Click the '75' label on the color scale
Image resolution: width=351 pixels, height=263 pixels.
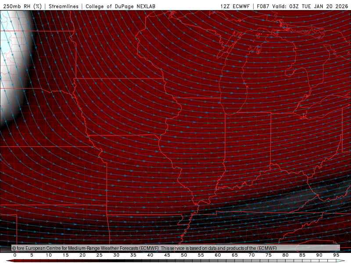pyautogui.click(x=269, y=255)
